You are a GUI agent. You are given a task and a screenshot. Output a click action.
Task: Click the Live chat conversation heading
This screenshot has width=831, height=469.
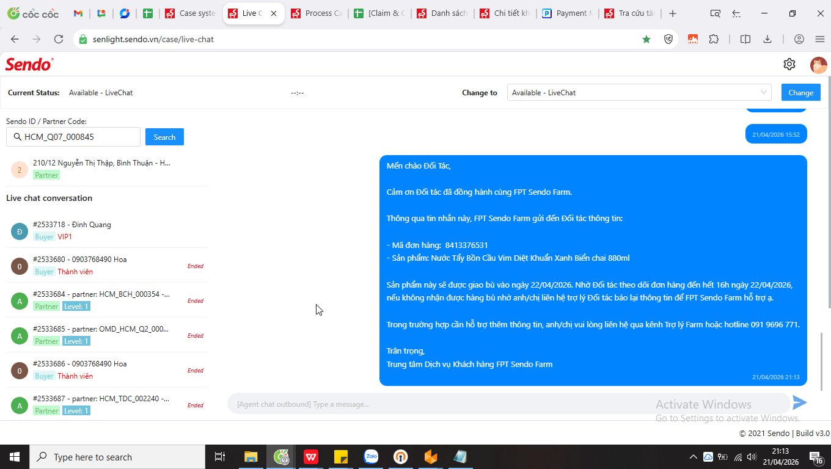(x=49, y=198)
